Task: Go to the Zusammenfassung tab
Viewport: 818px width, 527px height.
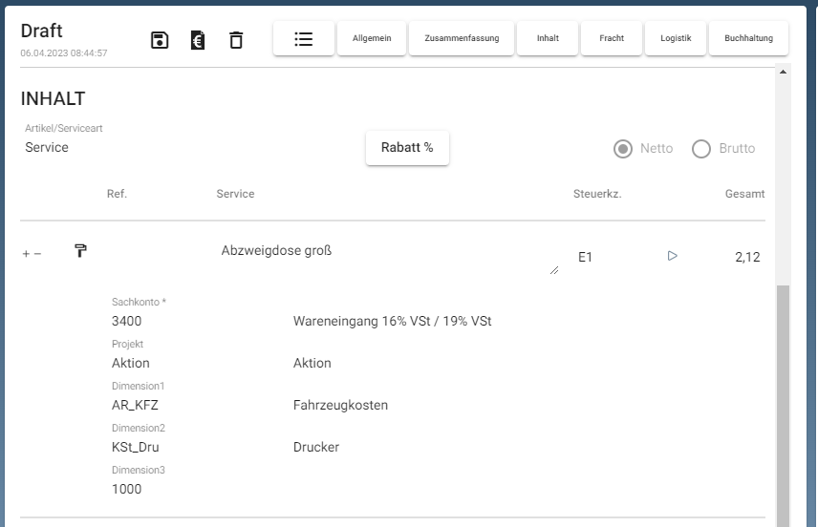Action: [x=462, y=38]
